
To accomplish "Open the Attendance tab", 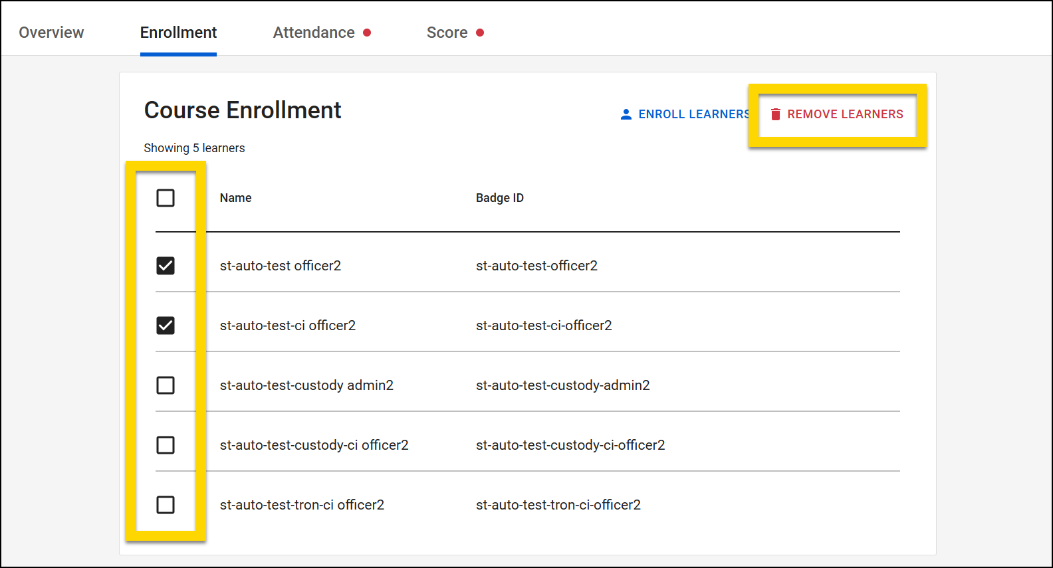I will (x=314, y=33).
